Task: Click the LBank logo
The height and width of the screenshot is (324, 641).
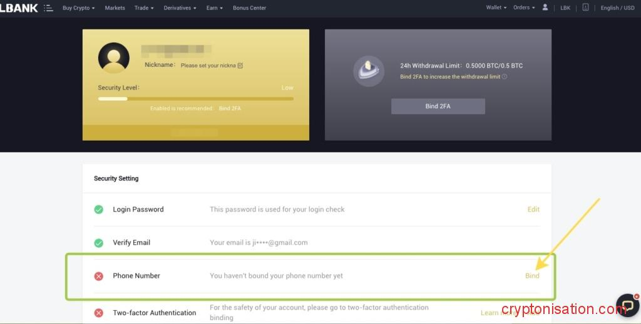Action: coord(19,8)
